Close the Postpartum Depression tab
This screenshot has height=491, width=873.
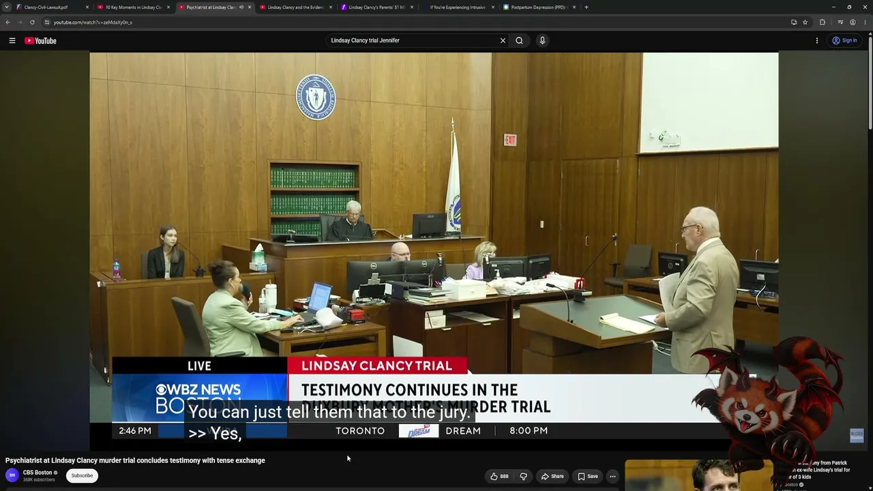coord(574,8)
